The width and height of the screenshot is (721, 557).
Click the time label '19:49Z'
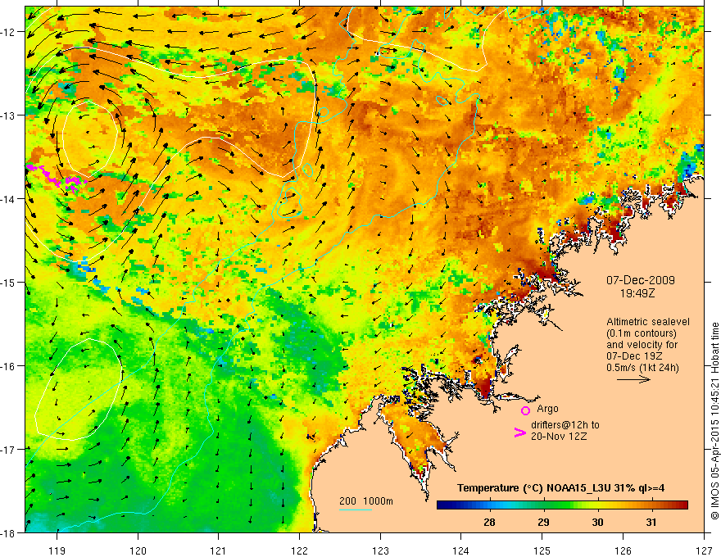point(637,292)
